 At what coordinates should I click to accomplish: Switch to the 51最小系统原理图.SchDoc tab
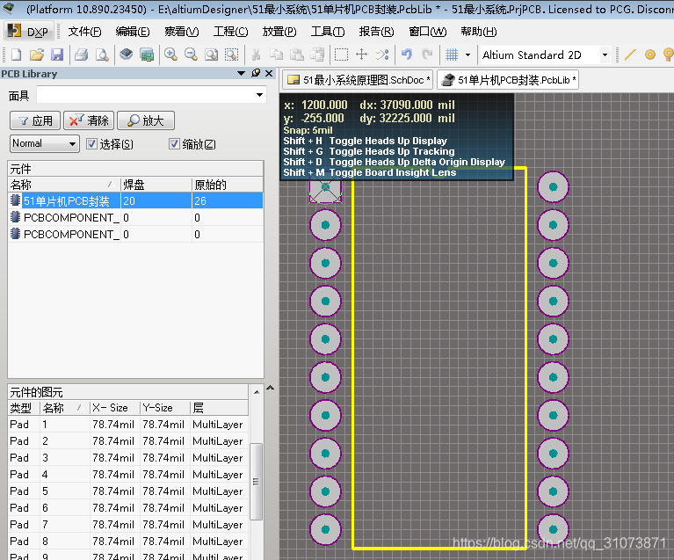[359, 80]
